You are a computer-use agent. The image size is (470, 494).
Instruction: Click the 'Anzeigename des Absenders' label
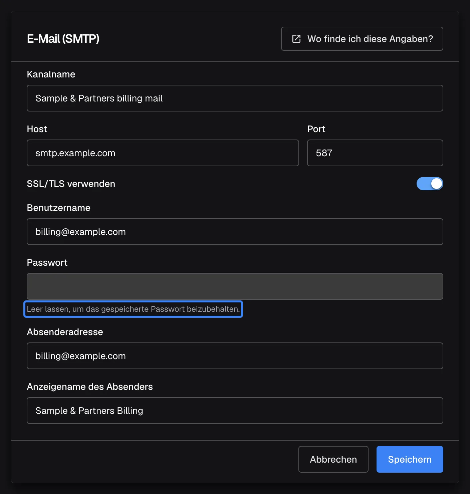tap(90, 387)
